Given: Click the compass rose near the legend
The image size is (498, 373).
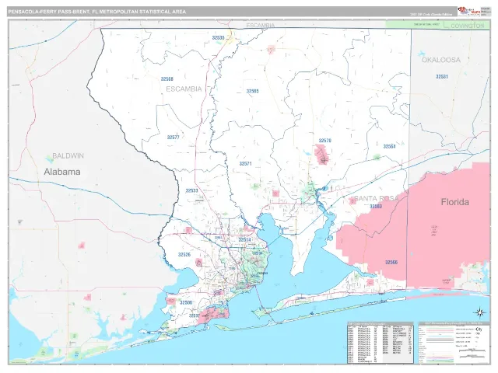Looking at the screenshot, I should click(x=480, y=312).
